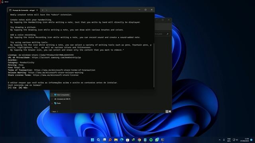Open the POR keyboard language indicator

tap(229, 140)
